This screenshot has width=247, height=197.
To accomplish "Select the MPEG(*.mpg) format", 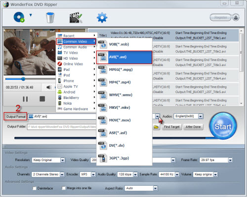I will point(124,69).
